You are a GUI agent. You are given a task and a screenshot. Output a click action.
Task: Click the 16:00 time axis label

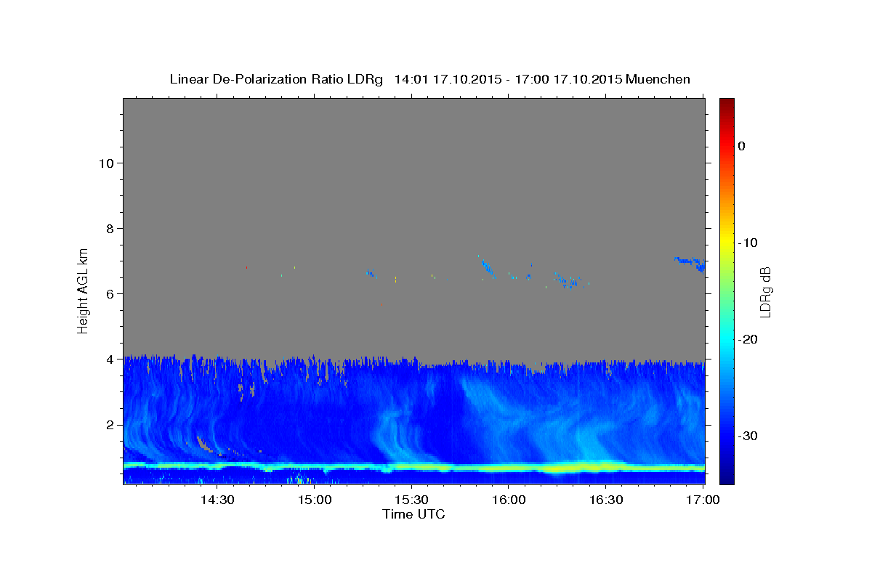509,500
